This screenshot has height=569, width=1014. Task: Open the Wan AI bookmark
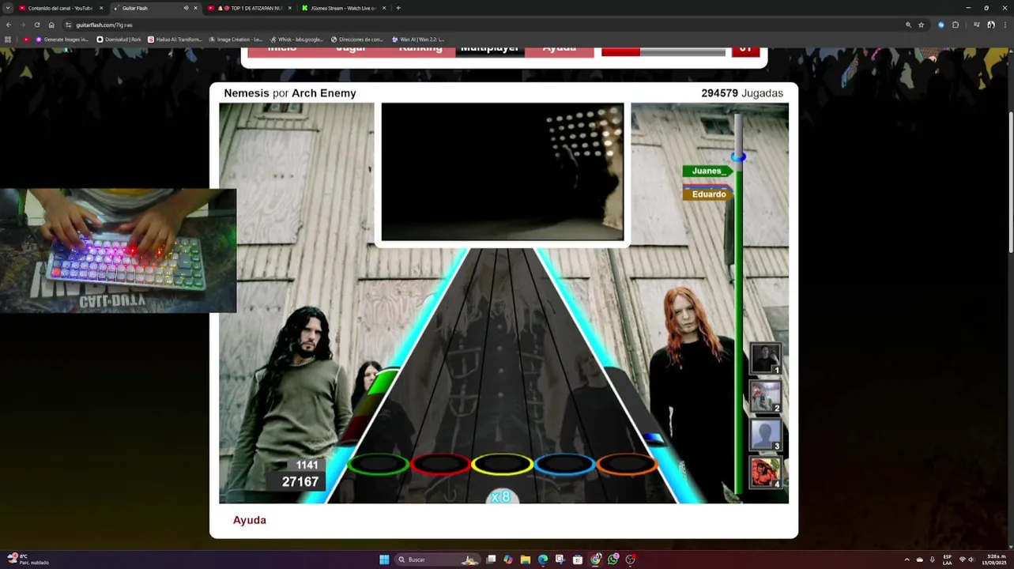coord(418,39)
